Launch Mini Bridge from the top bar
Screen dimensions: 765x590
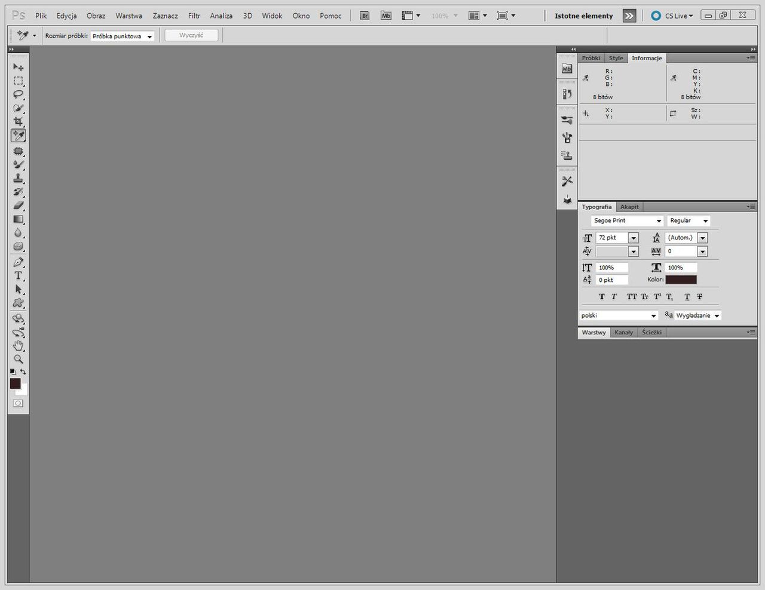click(386, 16)
